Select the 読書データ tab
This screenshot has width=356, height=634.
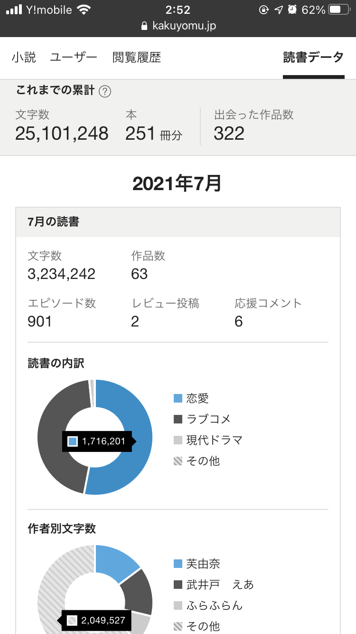[x=313, y=58]
